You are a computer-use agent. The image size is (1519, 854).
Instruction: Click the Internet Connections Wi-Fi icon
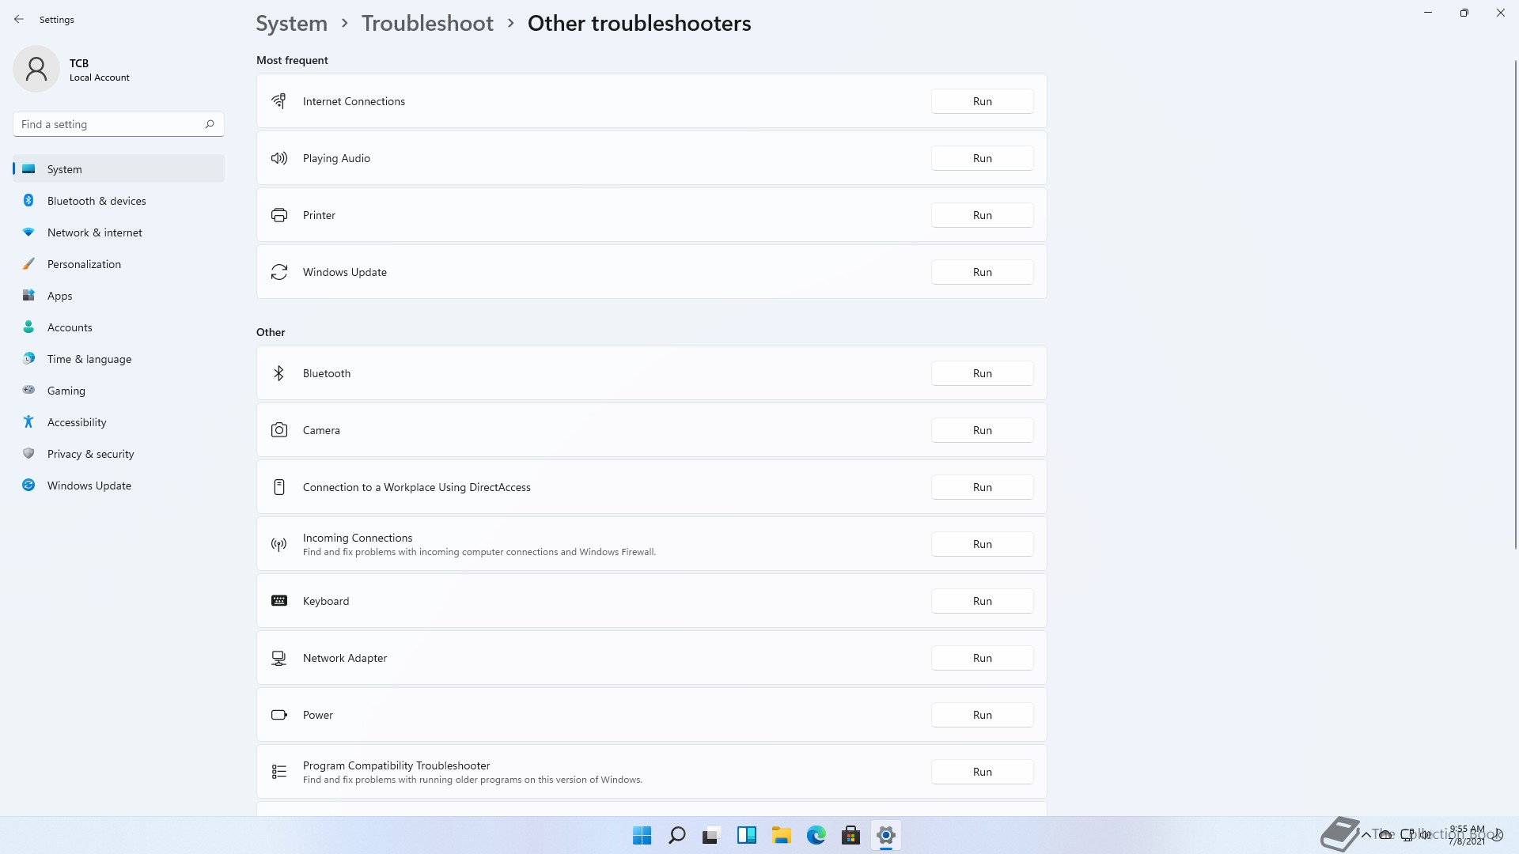point(278,101)
